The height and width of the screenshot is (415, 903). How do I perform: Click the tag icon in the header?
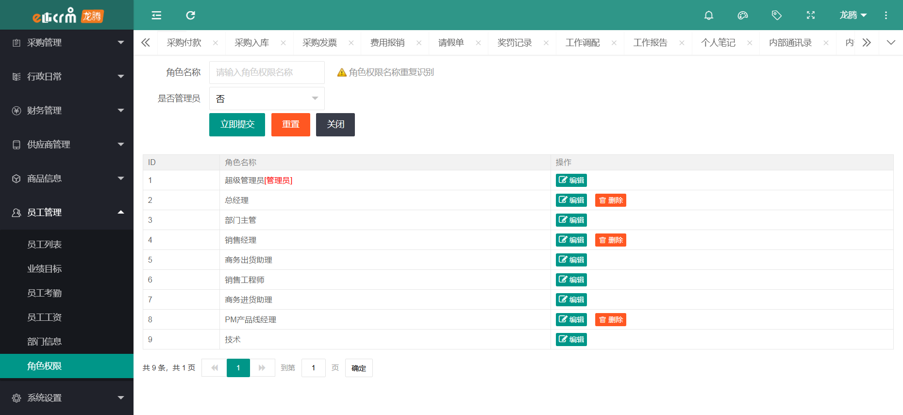pyautogui.click(x=777, y=16)
